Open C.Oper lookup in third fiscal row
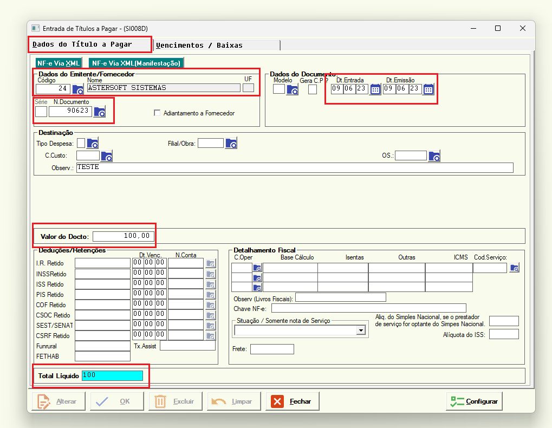Screen dimensions: 552x428 pyautogui.click(x=257, y=288)
